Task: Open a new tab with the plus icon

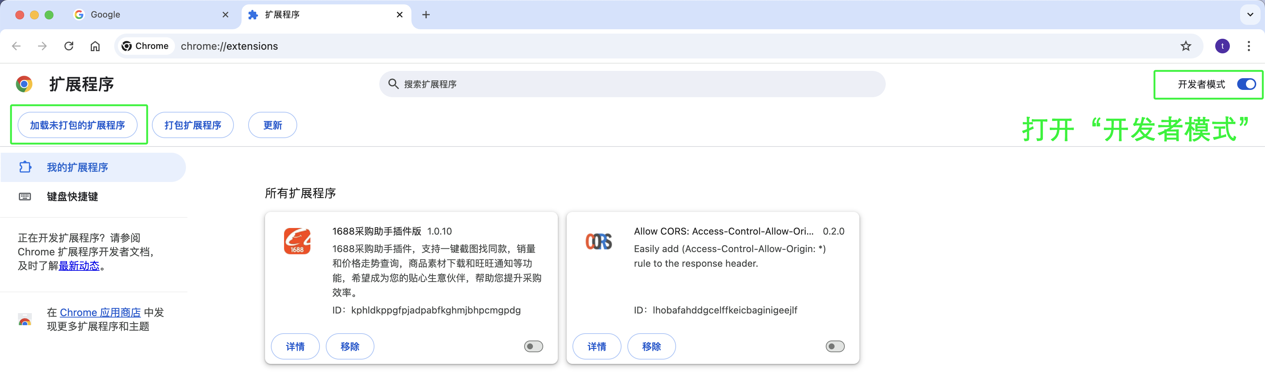Action: [426, 15]
